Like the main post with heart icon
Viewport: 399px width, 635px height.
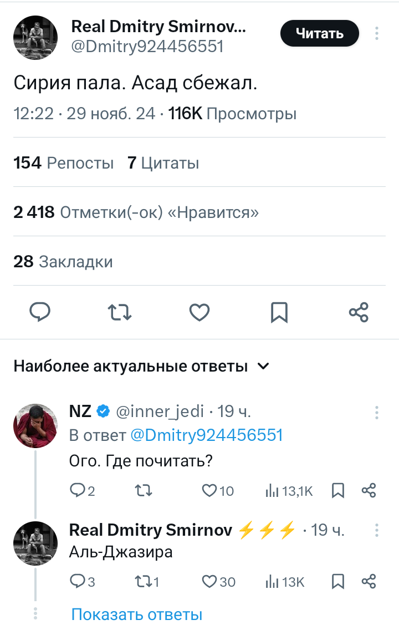point(199,312)
